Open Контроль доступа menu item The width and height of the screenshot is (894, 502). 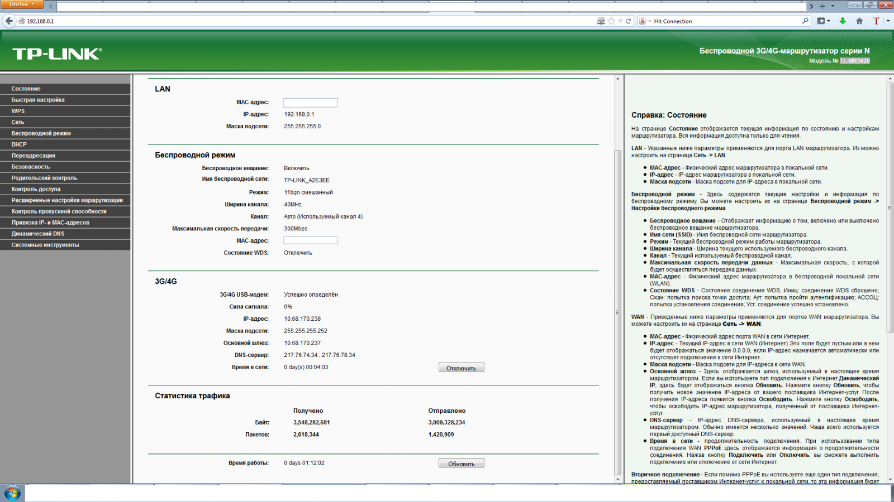[65, 189]
